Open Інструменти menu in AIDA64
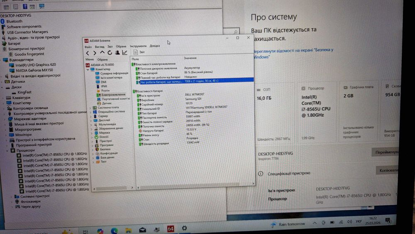The height and width of the screenshot is (234, 415). click(x=138, y=46)
